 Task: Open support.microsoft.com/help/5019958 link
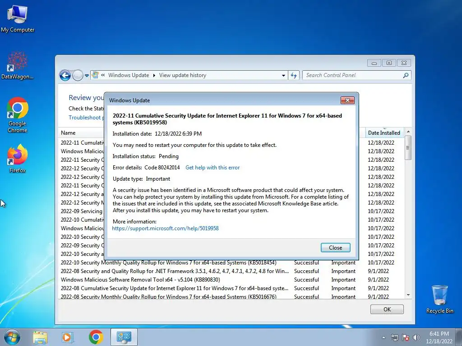click(x=165, y=228)
